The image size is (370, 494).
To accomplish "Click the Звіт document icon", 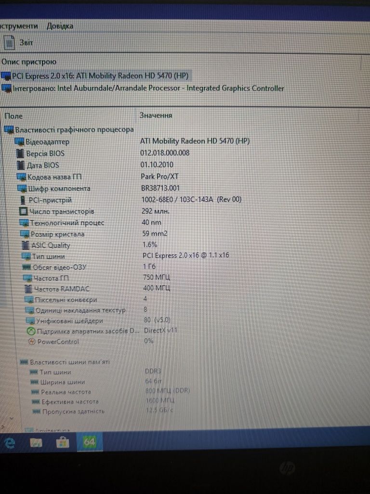I will (10, 42).
